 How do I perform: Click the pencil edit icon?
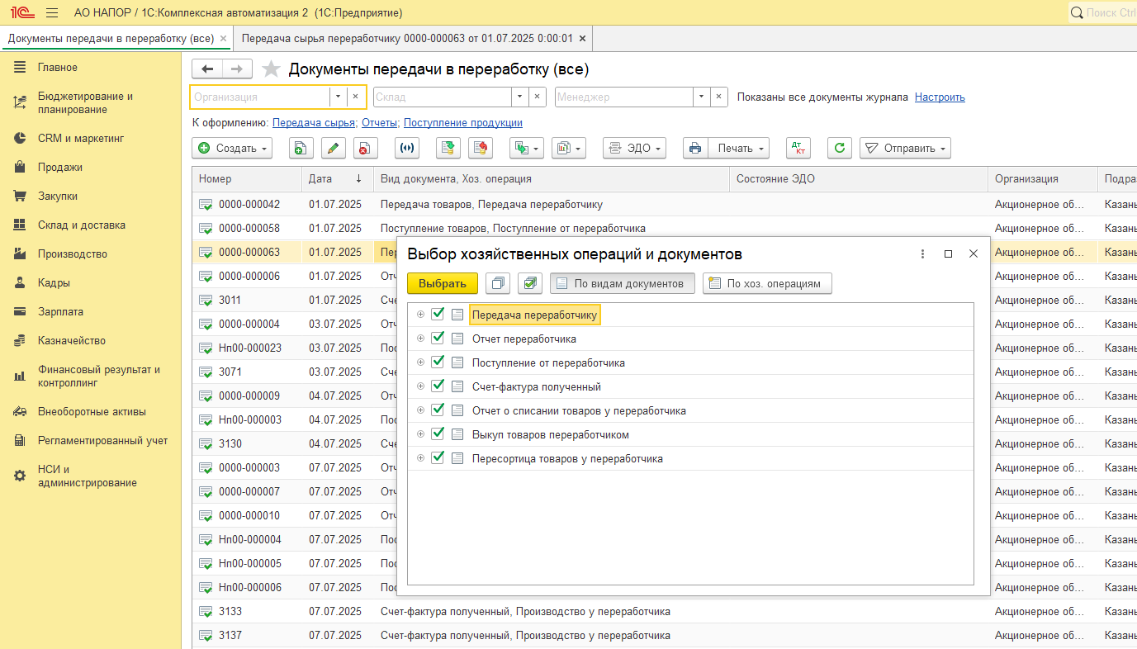tap(333, 149)
